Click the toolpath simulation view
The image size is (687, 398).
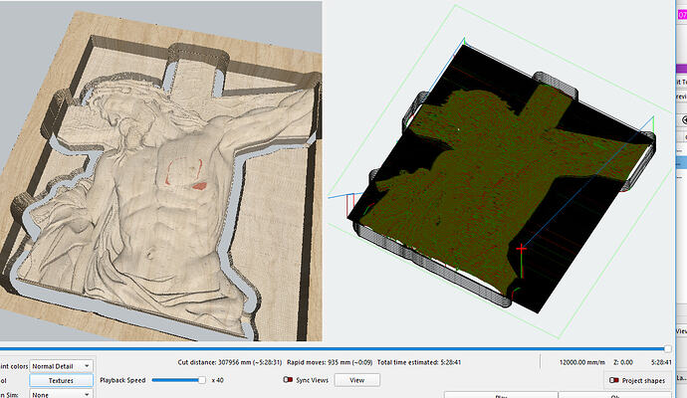point(500,173)
